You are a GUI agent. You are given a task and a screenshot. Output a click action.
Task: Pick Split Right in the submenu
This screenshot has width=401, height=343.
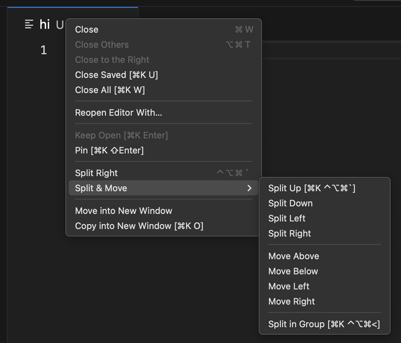[289, 233]
